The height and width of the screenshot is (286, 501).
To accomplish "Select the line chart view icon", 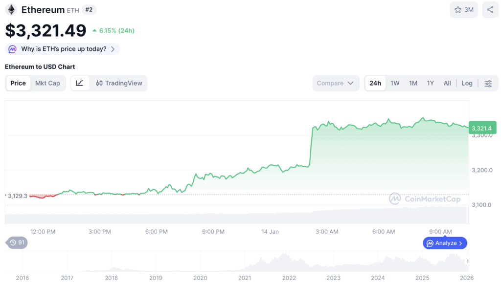I will click(x=80, y=83).
